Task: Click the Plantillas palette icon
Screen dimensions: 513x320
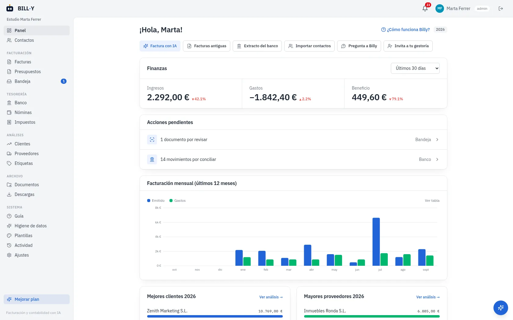Action: 9,236
